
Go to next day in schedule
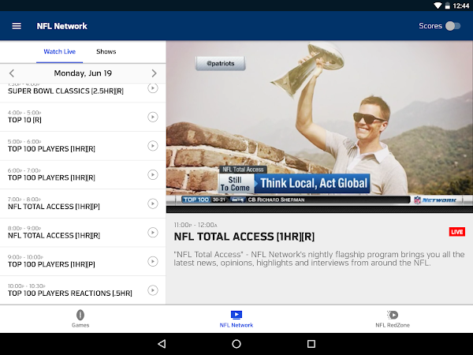[154, 73]
